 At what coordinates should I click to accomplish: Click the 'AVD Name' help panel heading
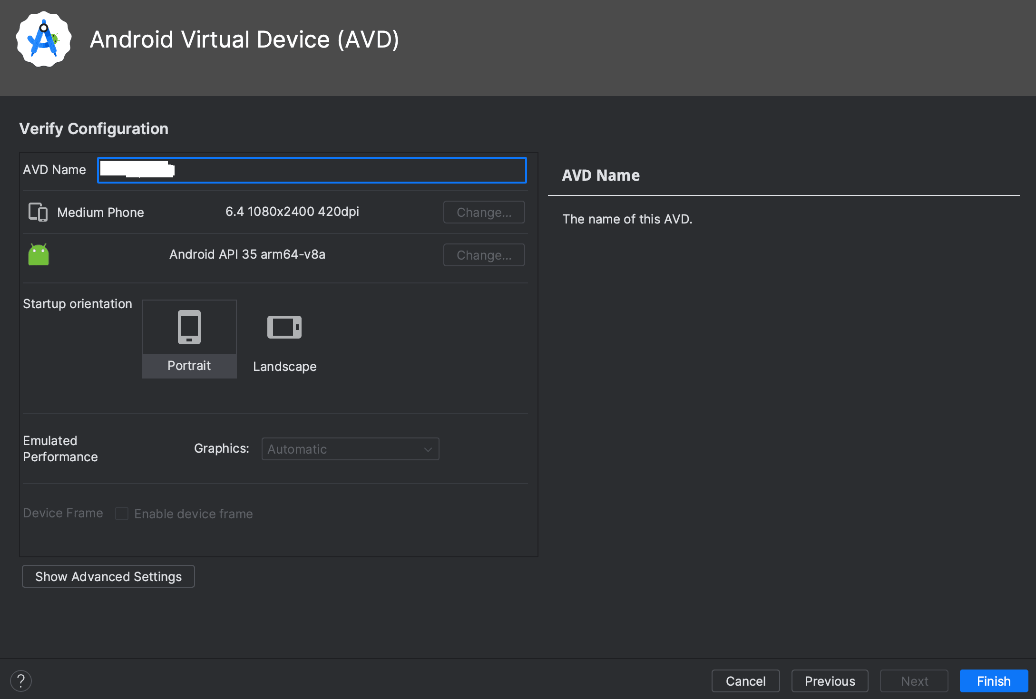tap(601, 175)
